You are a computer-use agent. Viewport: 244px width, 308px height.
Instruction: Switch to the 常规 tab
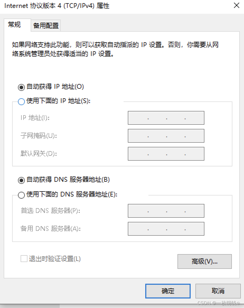click(x=15, y=25)
